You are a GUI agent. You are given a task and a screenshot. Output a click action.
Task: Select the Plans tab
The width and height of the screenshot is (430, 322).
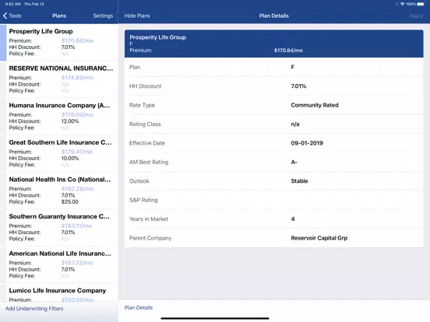point(59,16)
